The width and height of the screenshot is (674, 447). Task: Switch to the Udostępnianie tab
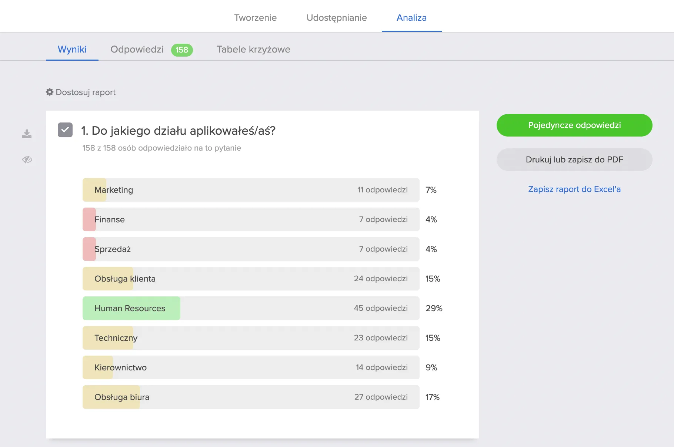(337, 17)
